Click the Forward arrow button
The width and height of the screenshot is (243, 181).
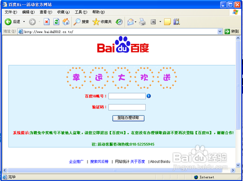tap(32, 22)
